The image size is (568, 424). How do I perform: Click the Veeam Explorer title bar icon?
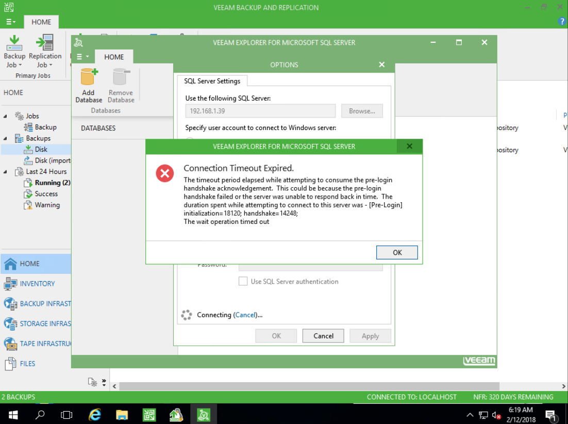78,43
